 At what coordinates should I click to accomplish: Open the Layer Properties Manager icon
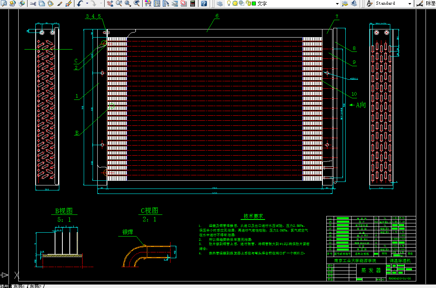[x=220, y=3]
